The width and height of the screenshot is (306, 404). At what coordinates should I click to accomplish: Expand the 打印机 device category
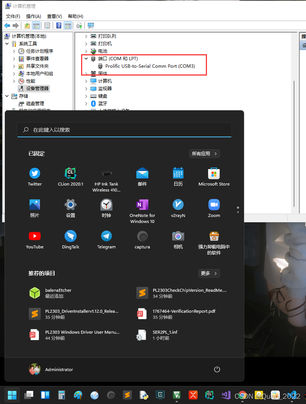coord(86,43)
